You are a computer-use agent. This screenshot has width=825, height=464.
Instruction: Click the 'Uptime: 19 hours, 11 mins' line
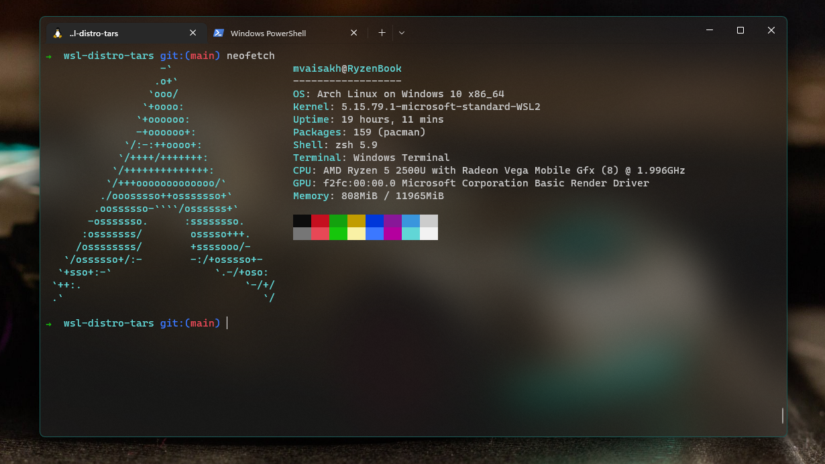tap(368, 119)
